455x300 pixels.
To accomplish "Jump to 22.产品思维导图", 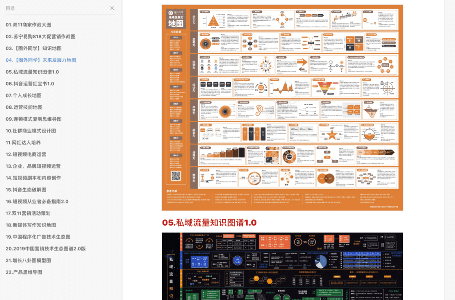I will pyautogui.click(x=24, y=272).
